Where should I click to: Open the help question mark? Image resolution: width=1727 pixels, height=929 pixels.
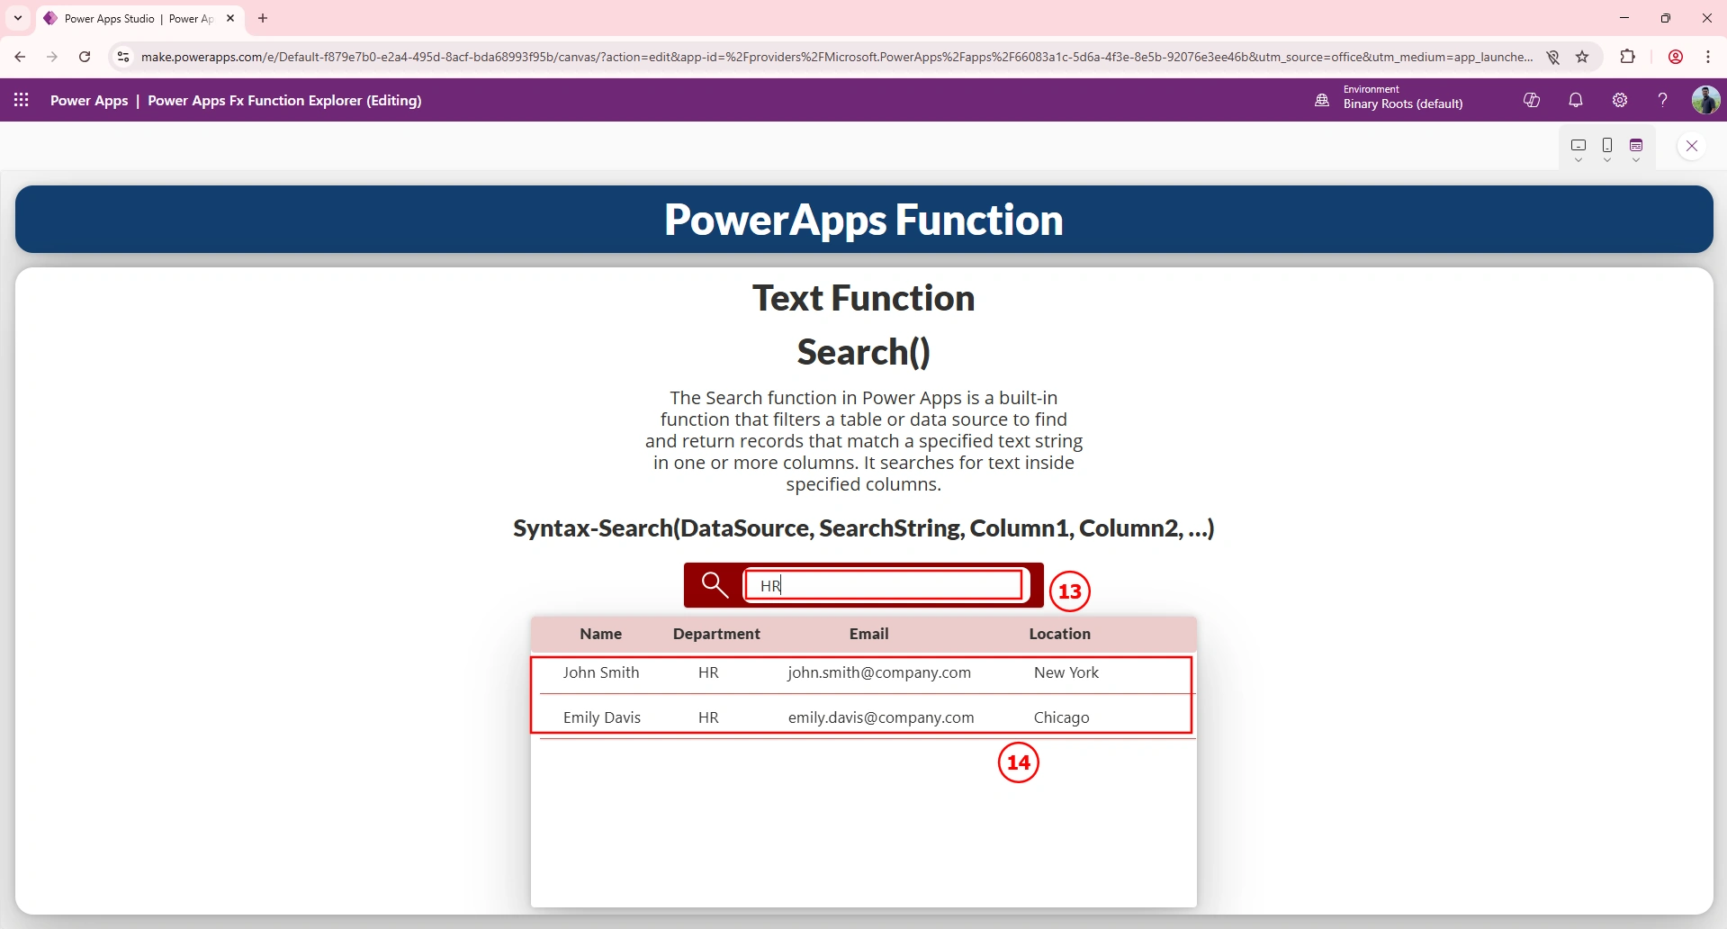click(1662, 100)
